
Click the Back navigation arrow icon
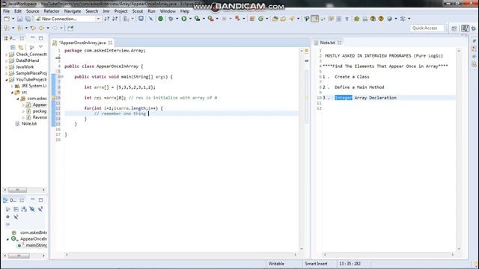pos(41,28)
